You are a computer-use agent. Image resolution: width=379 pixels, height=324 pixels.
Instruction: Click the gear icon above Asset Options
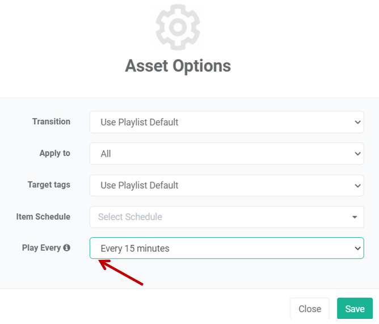click(178, 27)
